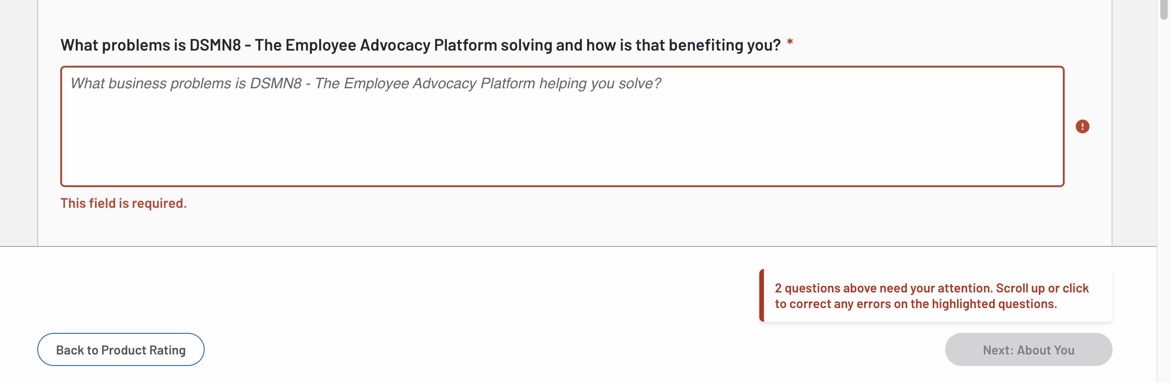Click the word "Next:" on the disabled button
Screen dimensions: 1170x383
998,350
